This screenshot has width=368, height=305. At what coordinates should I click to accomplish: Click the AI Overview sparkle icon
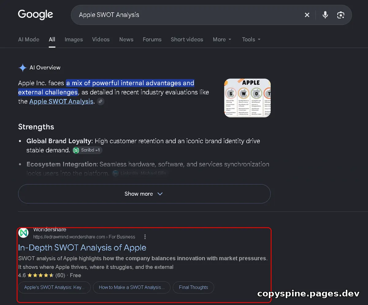[23, 68]
